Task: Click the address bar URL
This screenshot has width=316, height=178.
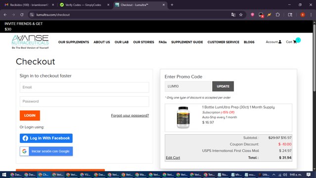Action: (x=53, y=15)
